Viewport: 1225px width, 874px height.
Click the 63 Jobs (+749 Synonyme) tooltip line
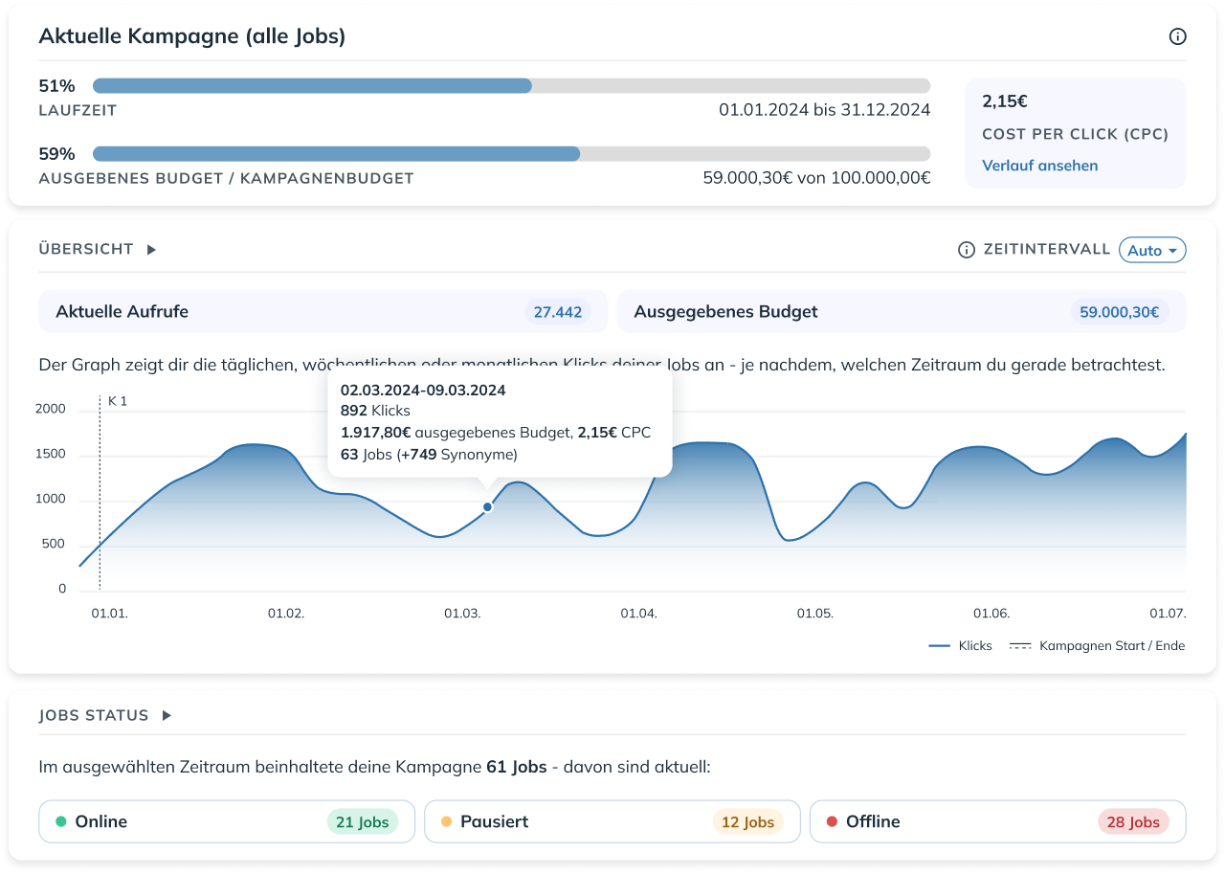pyautogui.click(x=429, y=455)
